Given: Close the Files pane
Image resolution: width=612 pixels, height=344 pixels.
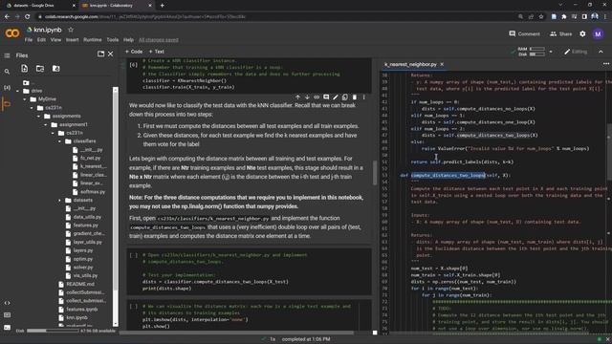Looking at the screenshot, I should [111, 54].
